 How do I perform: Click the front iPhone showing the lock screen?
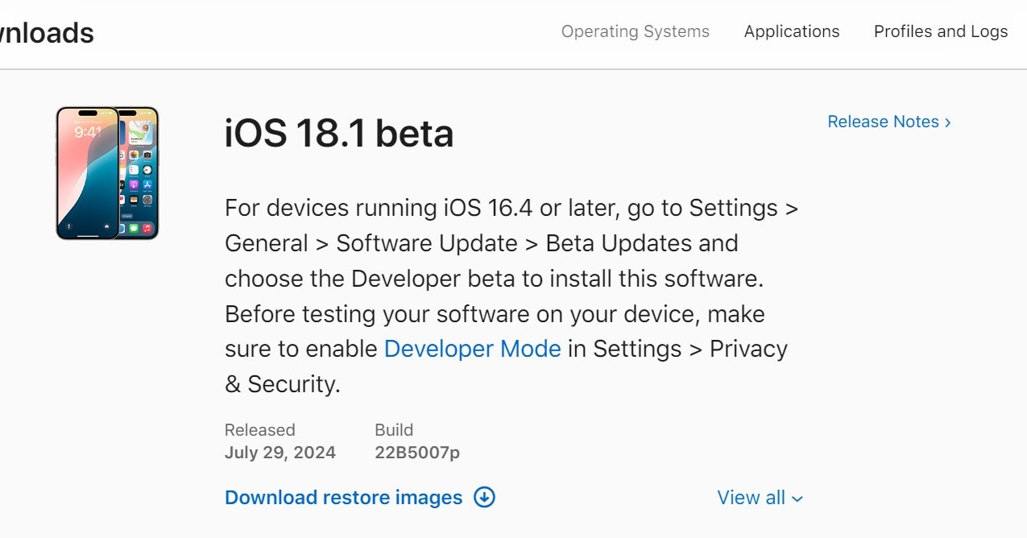coord(87,173)
